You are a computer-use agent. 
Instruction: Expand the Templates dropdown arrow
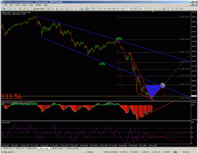coord(94,9)
